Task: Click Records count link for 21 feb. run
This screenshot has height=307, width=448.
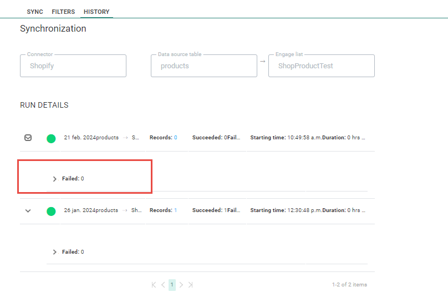Action: point(175,138)
